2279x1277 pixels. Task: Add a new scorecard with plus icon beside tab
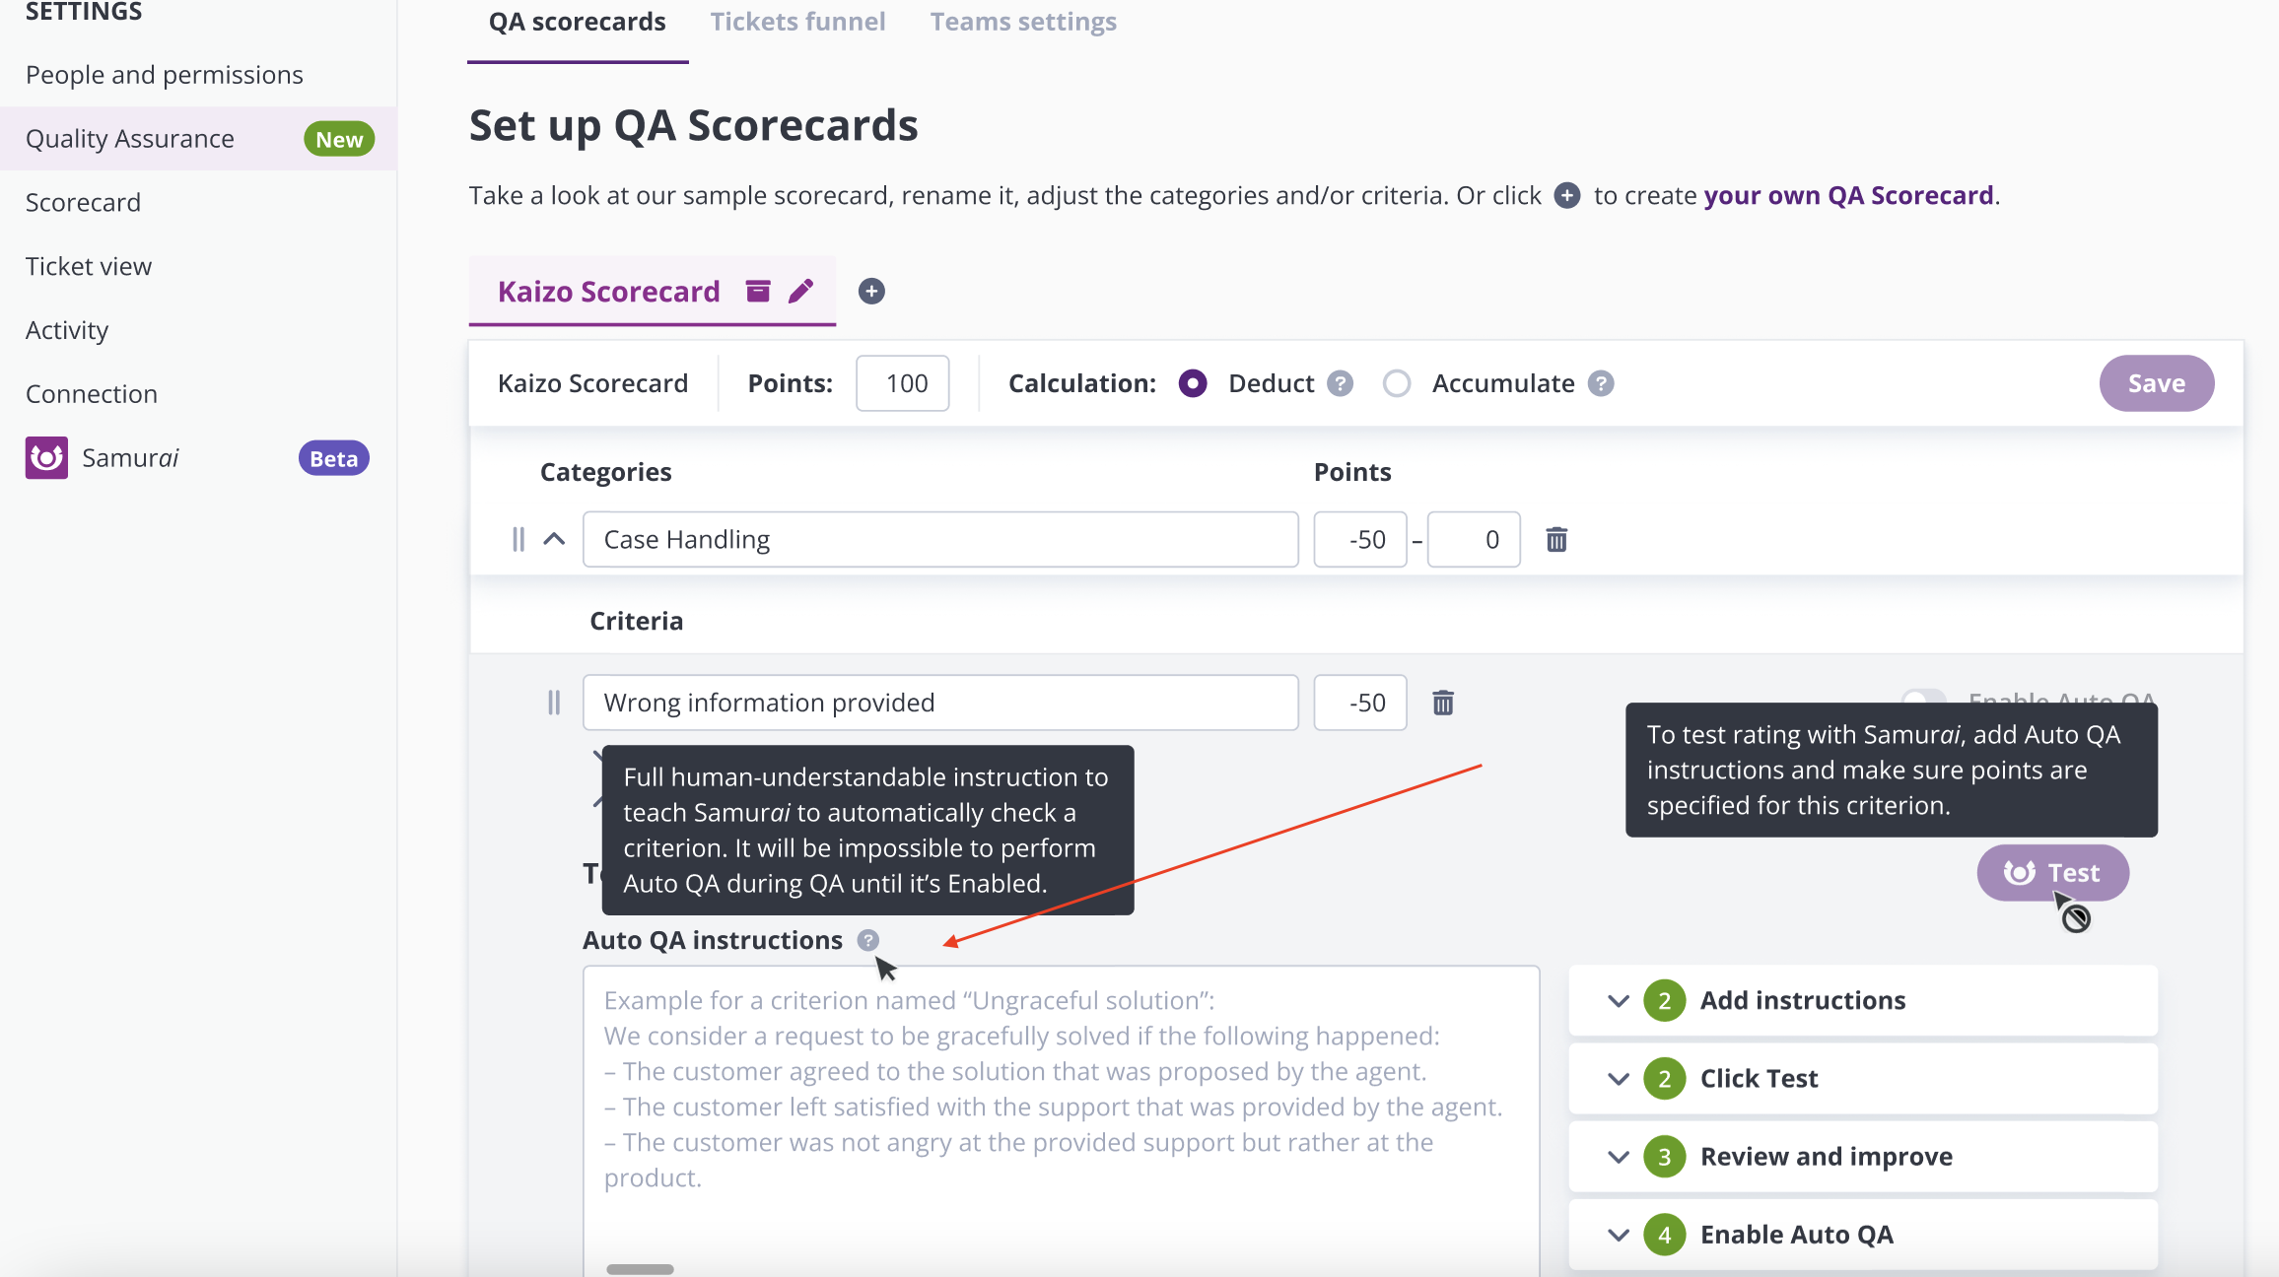(x=871, y=292)
